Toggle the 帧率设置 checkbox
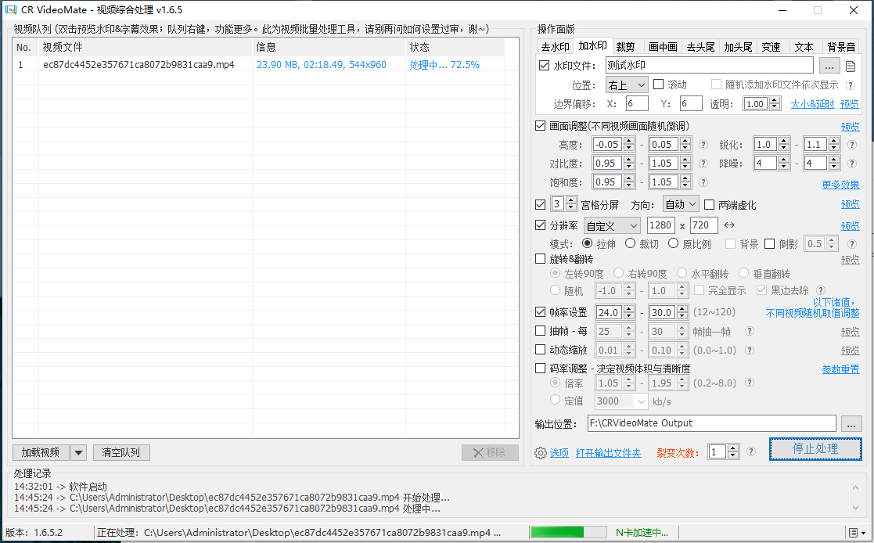Viewport: 874px width, 543px height. [540, 312]
